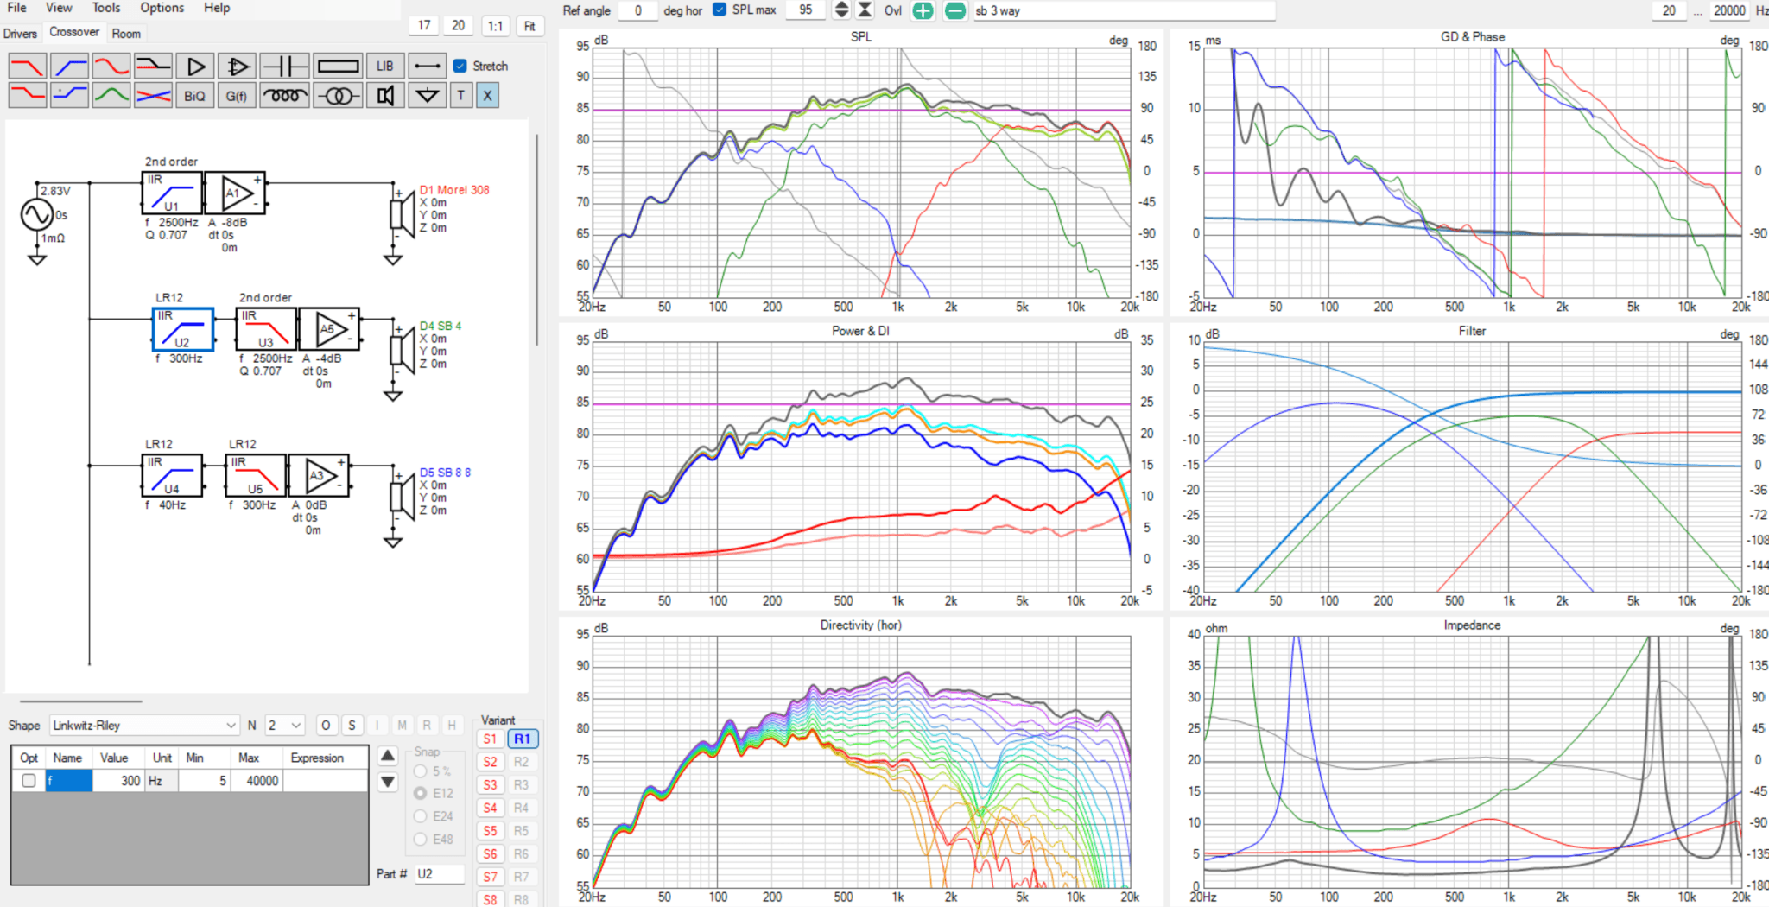
Task: Add a G(f) transfer function block
Action: point(238,95)
